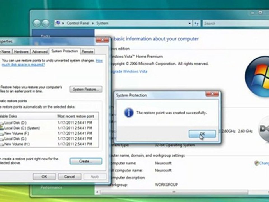Select the New Volume (F:) row label
This screenshot has width=269, height=202.
click(17, 133)
